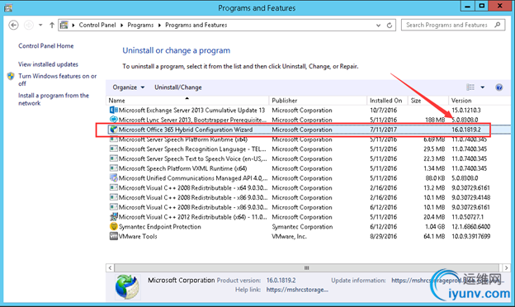The width and height of the screenshot is (515, 307).
Task: Click Install a program from the network
Action: click(x=53, y=99)
